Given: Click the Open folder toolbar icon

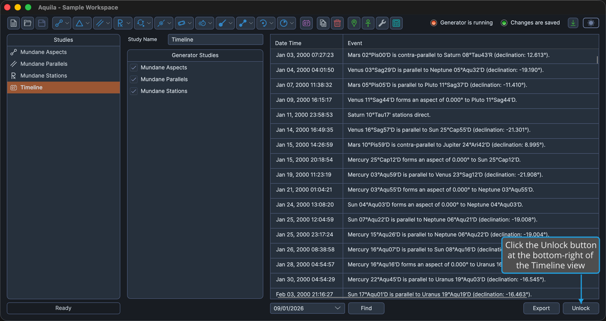Looking at the screenshot, I should [x=28, y=23].
